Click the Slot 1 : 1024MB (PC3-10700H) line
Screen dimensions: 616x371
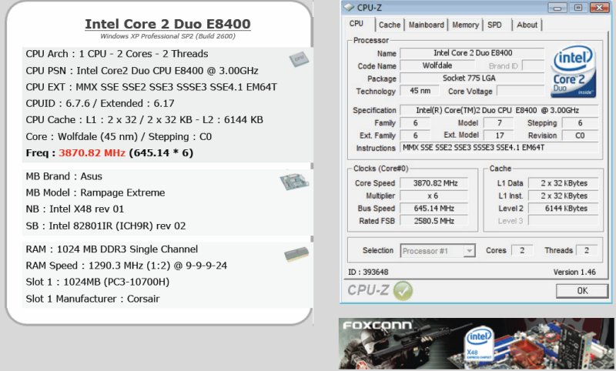point(98,282)
